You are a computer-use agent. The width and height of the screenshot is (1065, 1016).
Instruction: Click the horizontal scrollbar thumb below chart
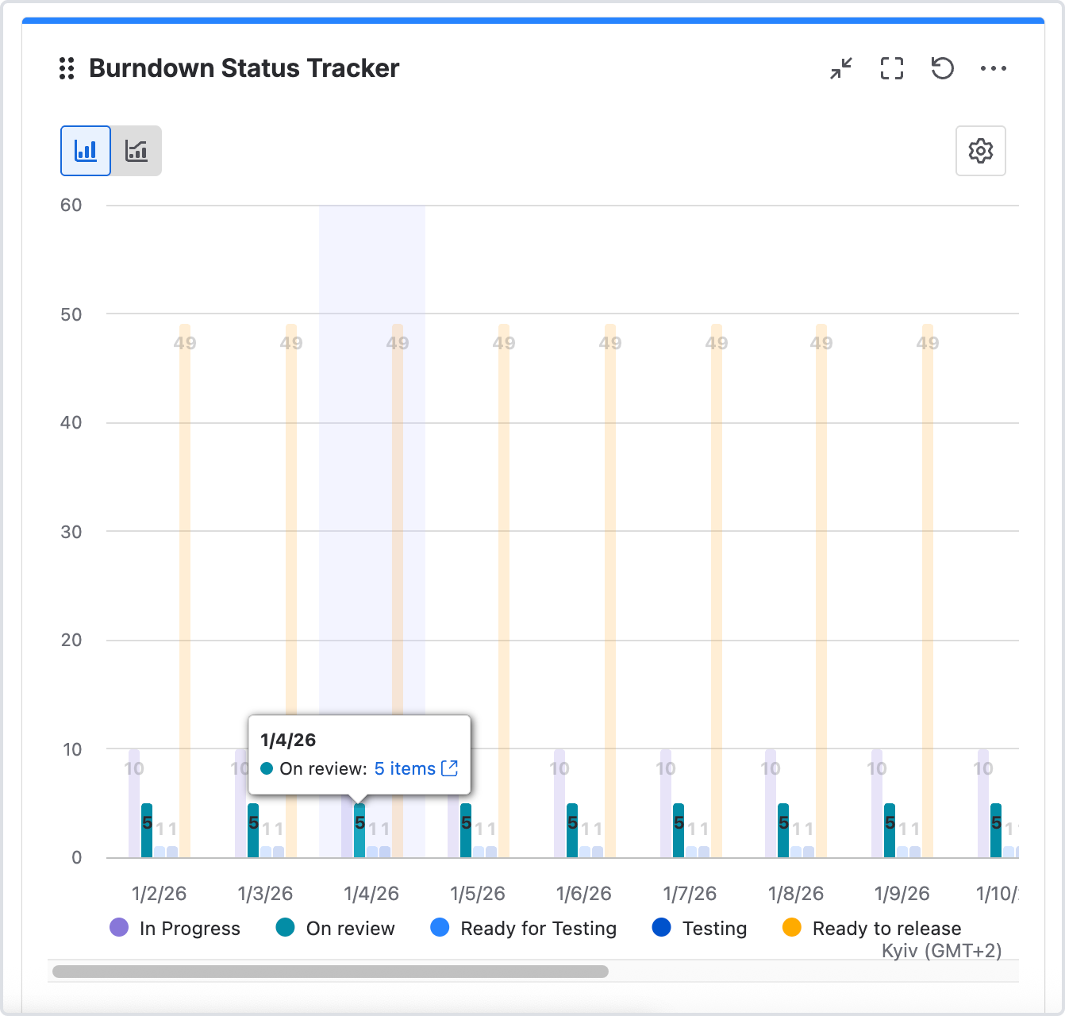click(x=330, y=972)
